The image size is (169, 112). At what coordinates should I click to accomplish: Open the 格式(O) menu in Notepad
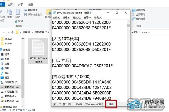pos(77,17)
